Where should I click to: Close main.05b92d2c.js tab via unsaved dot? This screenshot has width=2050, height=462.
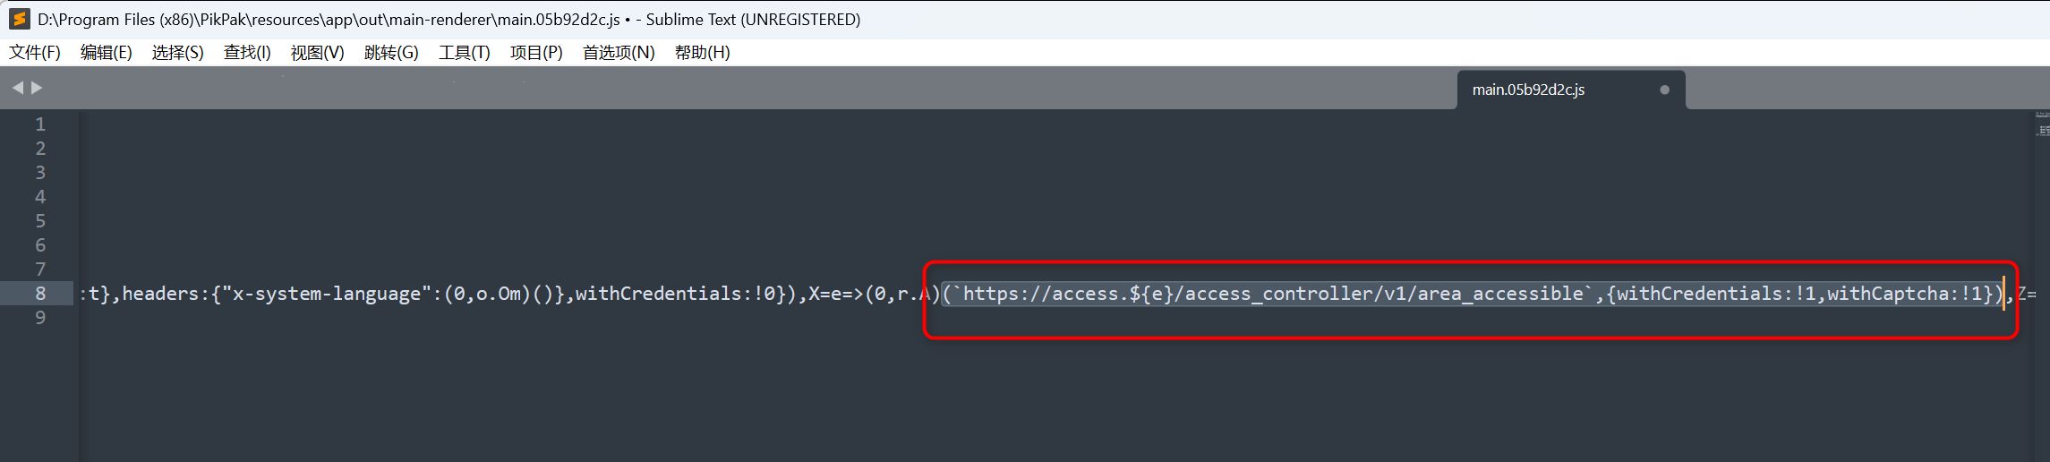pos(1664,90)
